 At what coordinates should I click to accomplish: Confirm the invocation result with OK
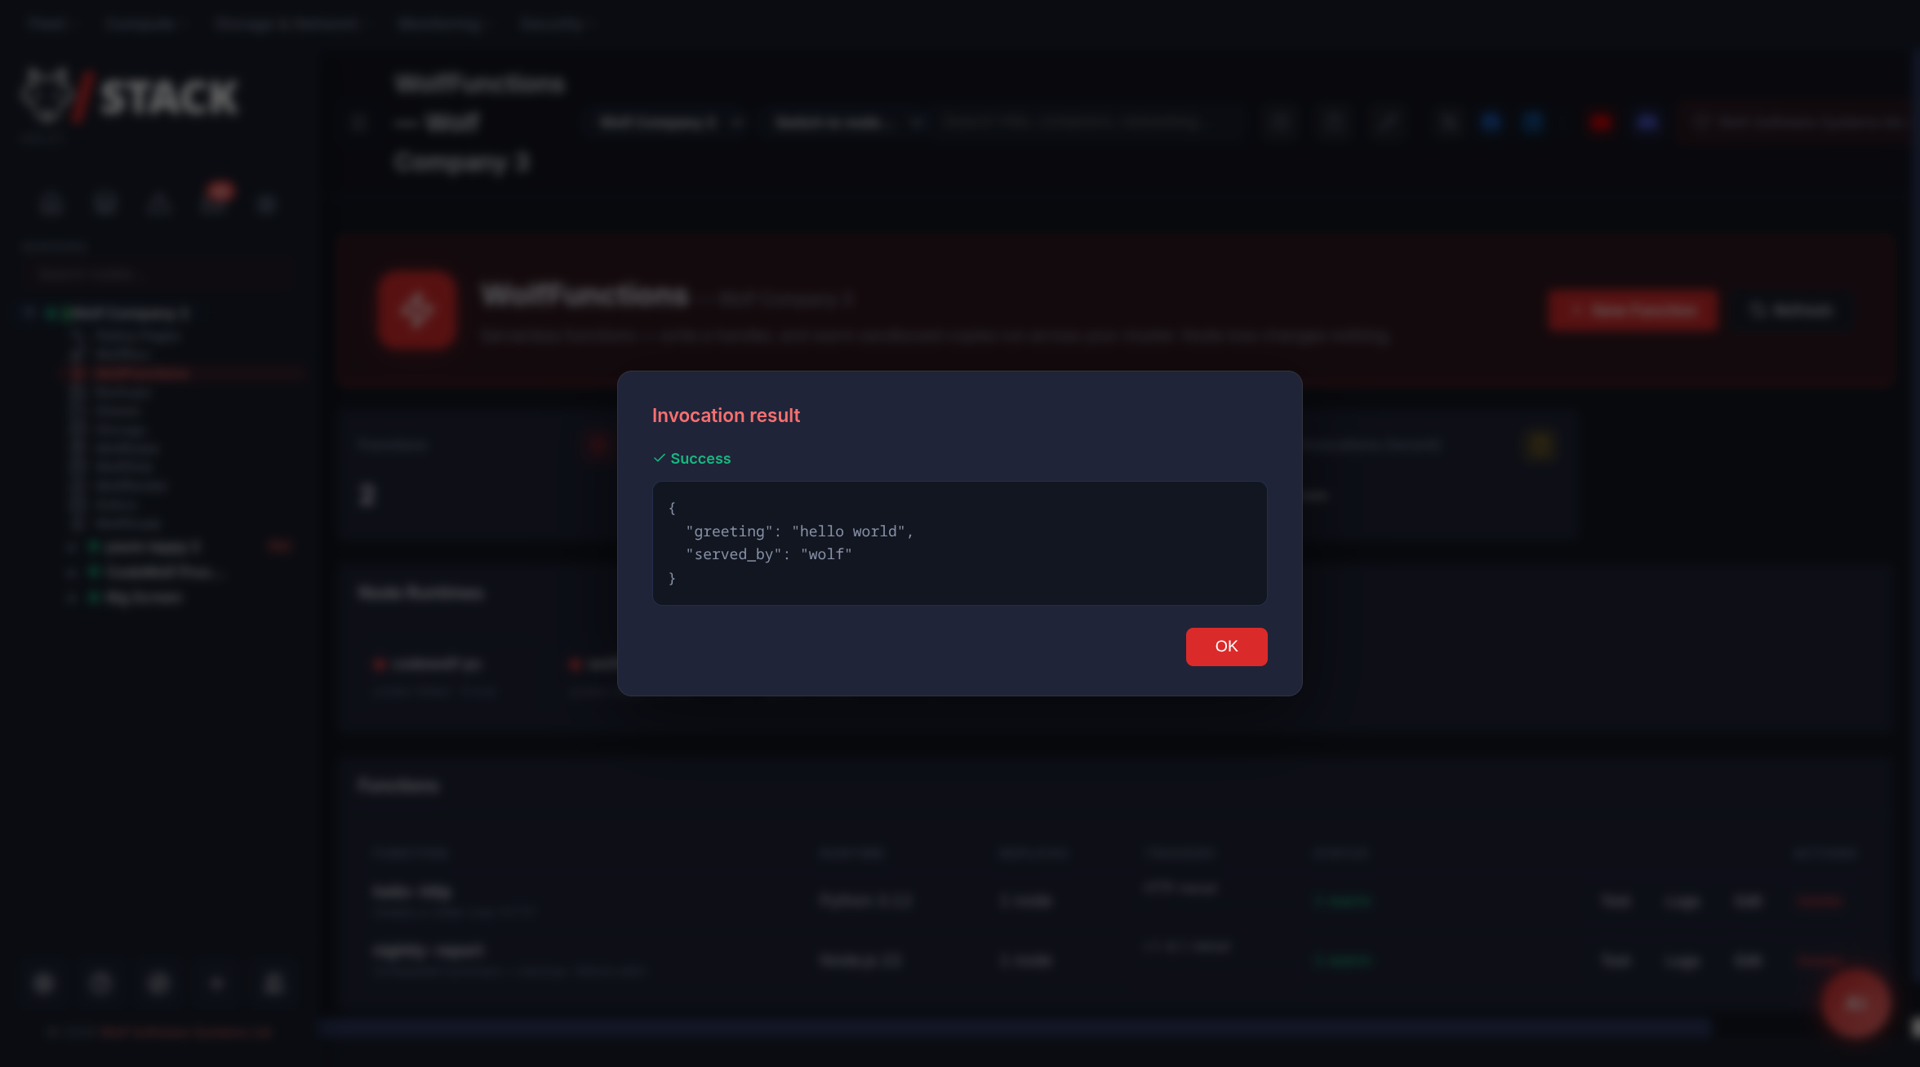pos(1226,647)
